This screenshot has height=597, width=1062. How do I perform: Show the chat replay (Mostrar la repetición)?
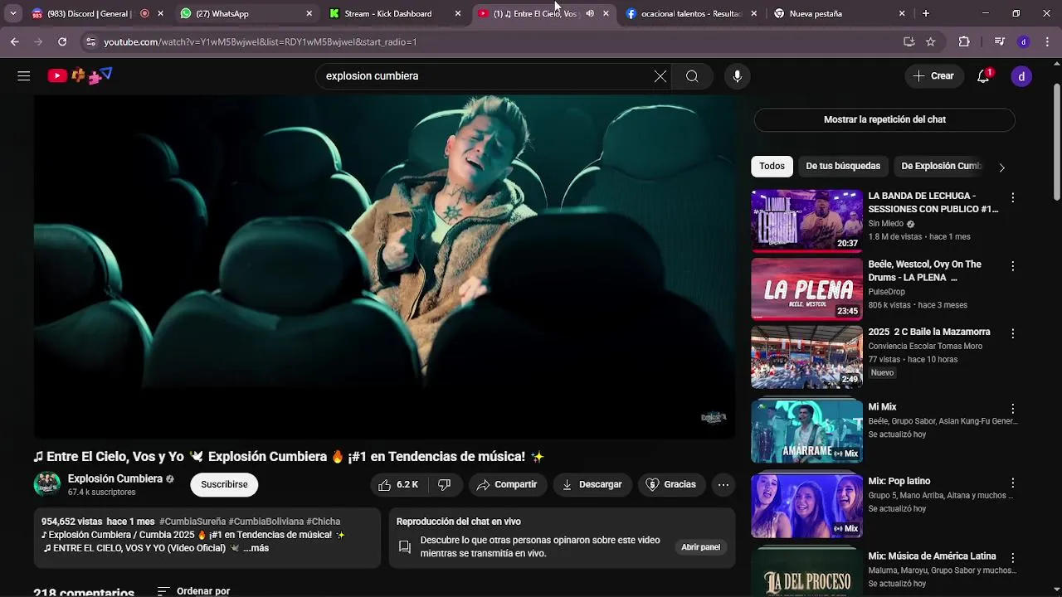point(884,119)
